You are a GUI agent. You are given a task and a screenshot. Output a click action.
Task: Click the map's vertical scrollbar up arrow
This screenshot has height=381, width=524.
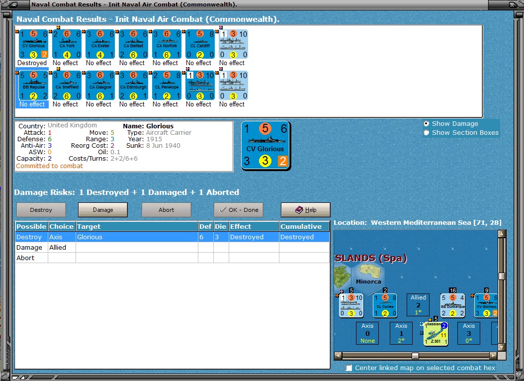click(502, 233)
